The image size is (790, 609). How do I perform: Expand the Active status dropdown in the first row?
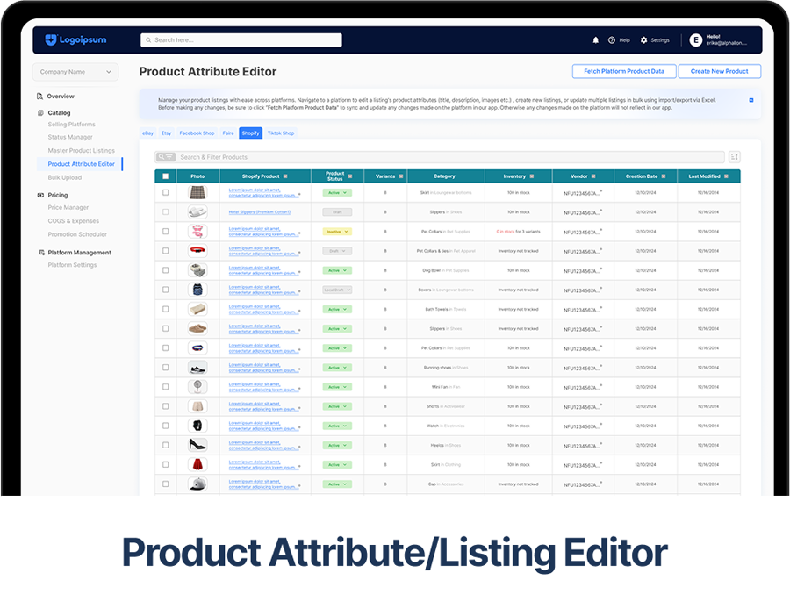[x=337, y=192]
